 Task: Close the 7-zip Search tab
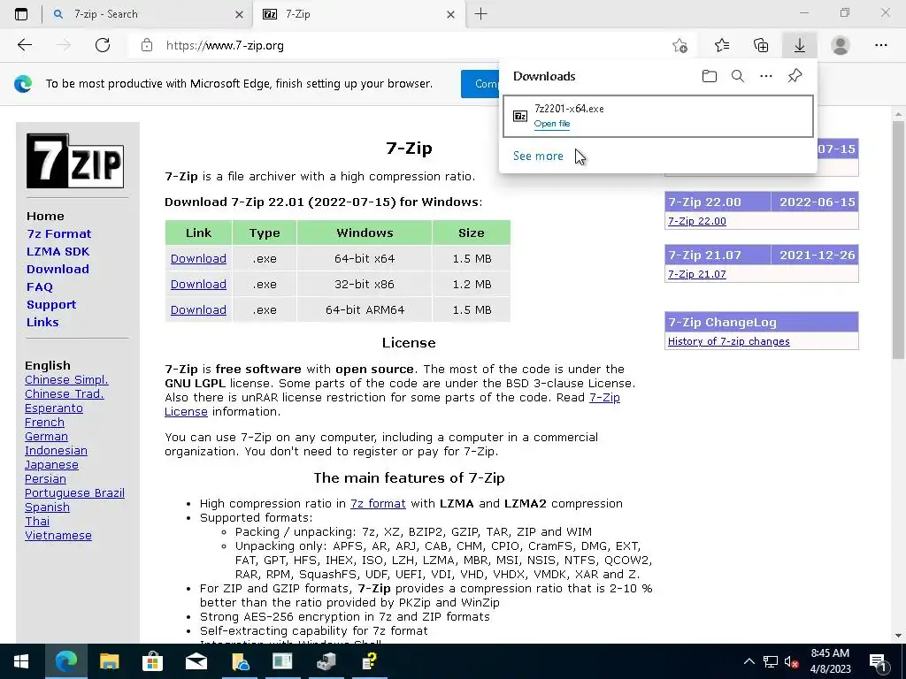pos(239,14)
